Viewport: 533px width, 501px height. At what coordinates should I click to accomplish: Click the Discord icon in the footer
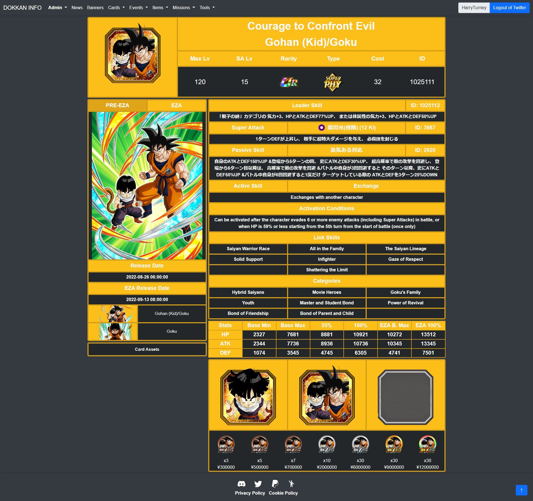click(x=242, y=484)
